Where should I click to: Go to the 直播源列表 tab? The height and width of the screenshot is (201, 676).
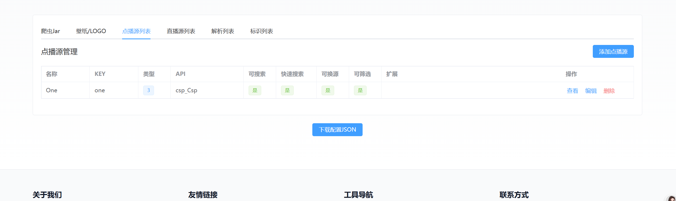pyautogui.click(x=181, y=31)
